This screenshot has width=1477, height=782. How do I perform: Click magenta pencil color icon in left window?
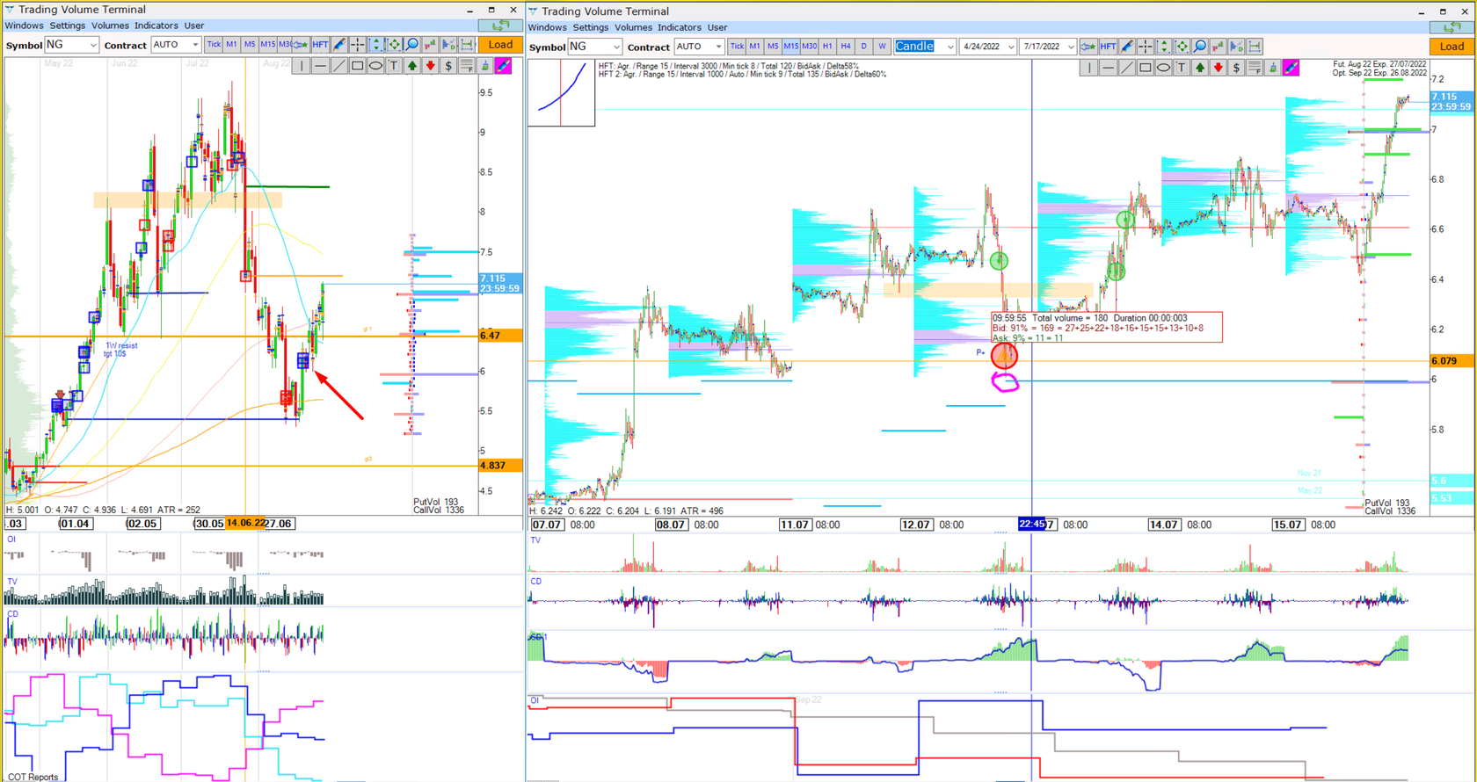coord(504,66)
